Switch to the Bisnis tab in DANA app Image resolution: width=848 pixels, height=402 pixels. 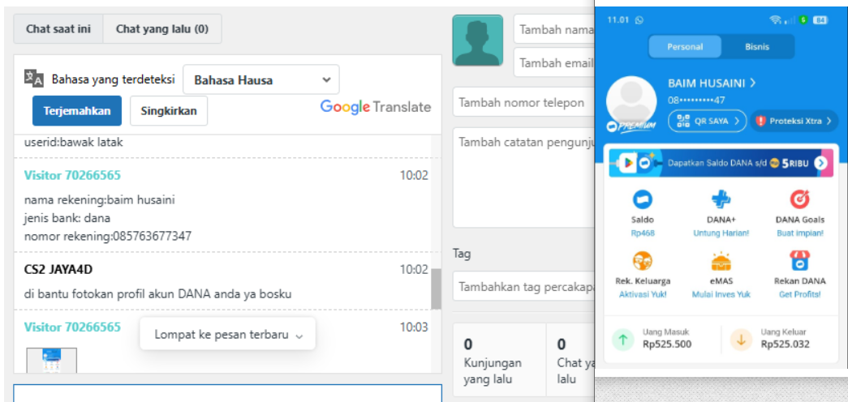point(757,46)
